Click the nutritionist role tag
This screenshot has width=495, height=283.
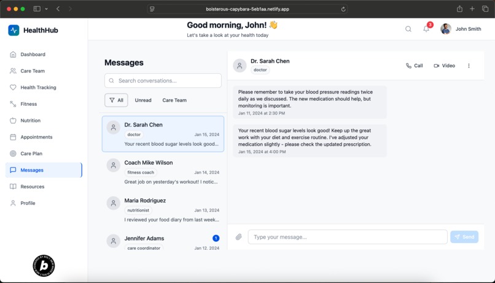point(138,210)
